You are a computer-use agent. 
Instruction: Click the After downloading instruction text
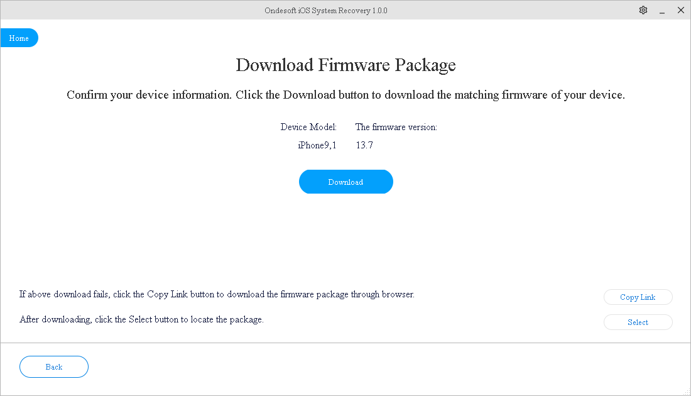(x=141, y=319)
